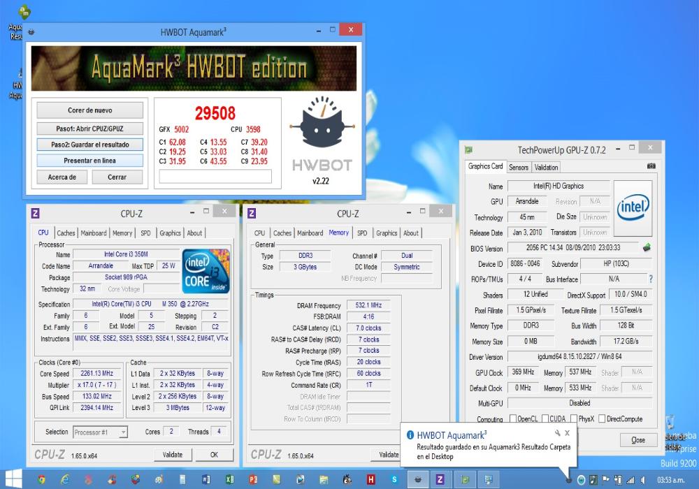
Task: Switch to Aquamark taskbar icon
Action: pos(418,479)
